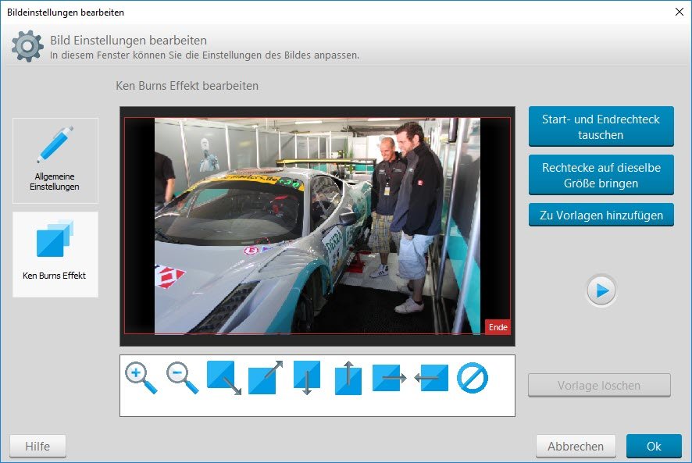
Task: Click the race car preview image
Action: point(317,226)
